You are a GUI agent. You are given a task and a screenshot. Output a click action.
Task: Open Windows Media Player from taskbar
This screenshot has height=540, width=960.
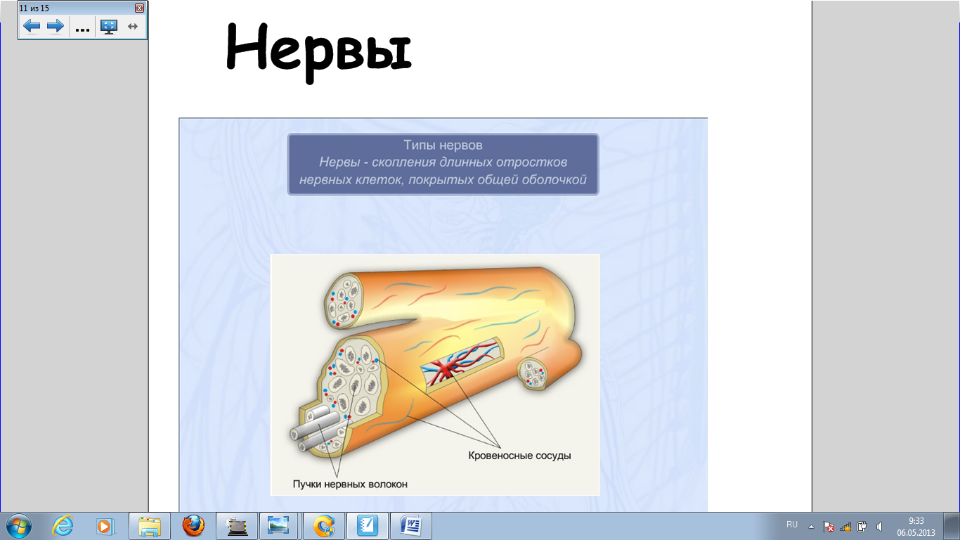coord(105,525)
